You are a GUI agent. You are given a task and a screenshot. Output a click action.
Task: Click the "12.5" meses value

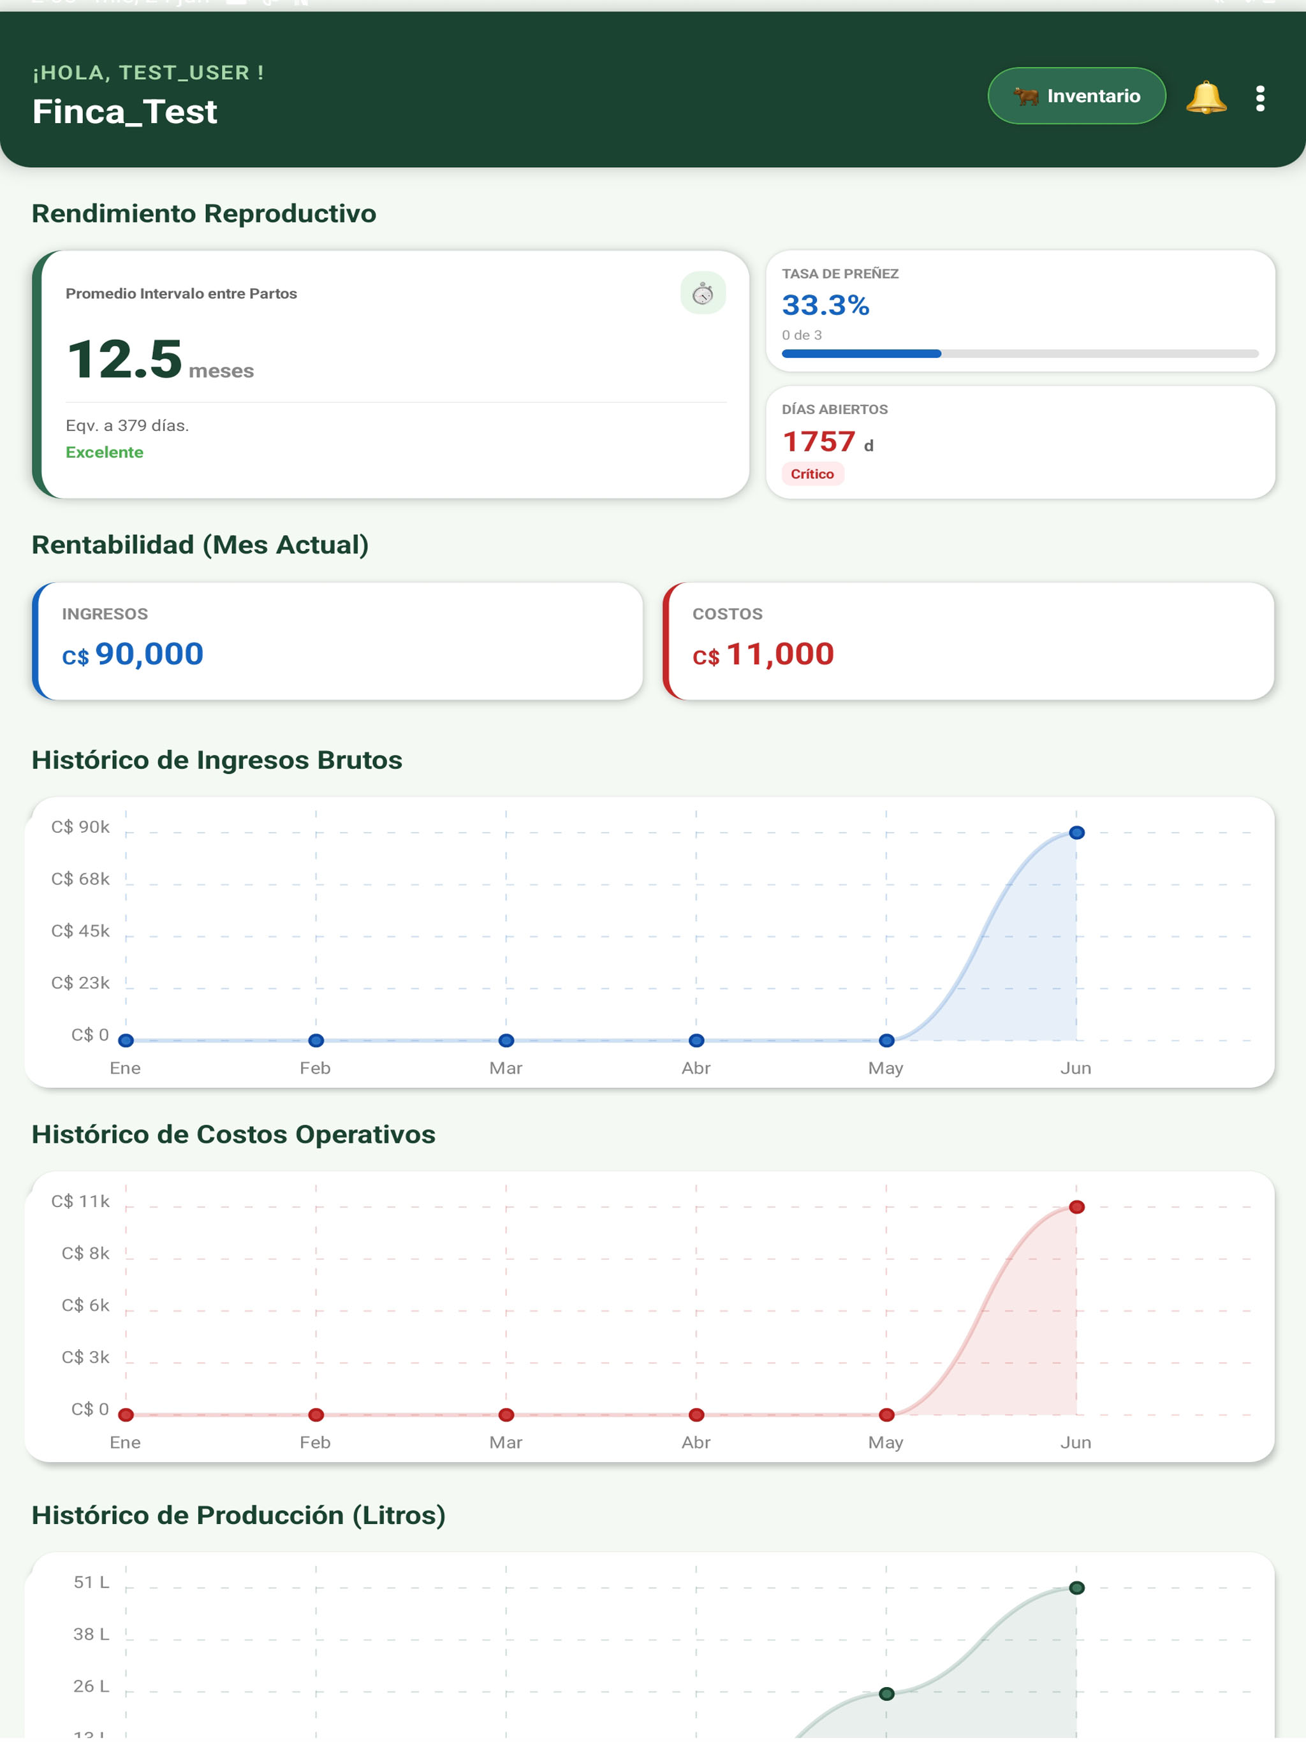[124, 359]
